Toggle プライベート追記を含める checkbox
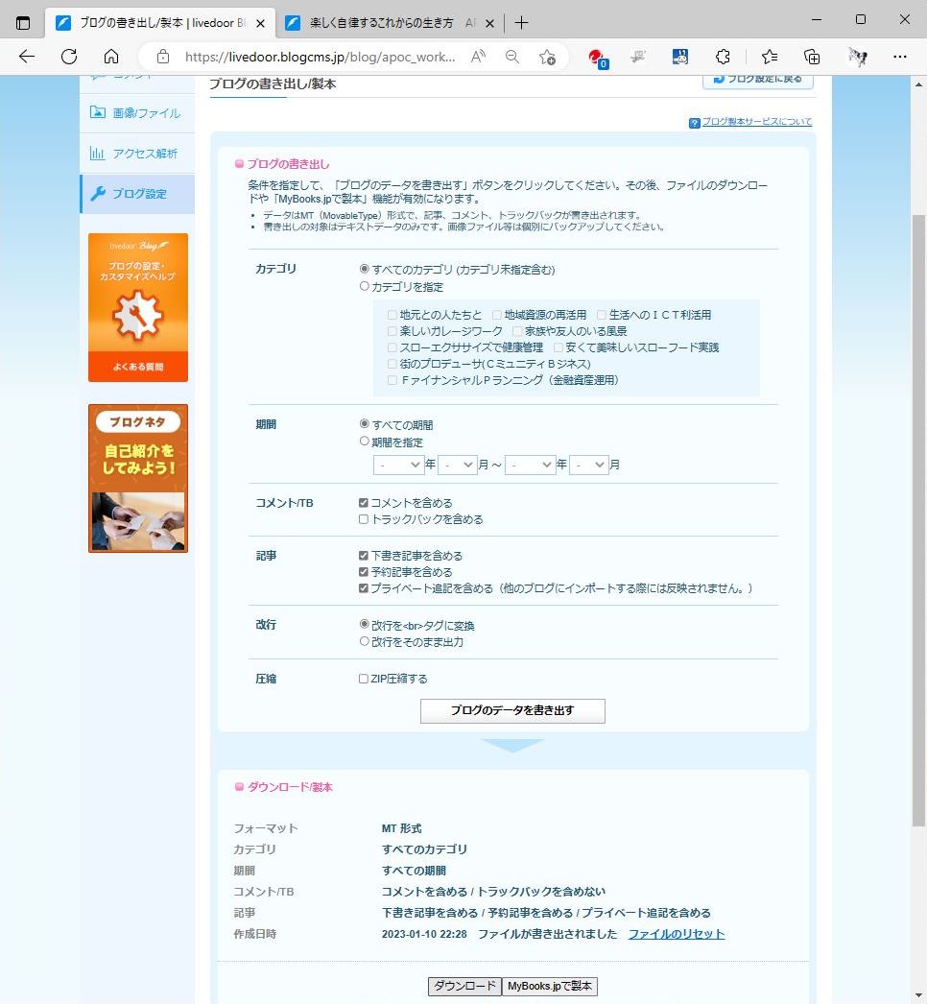The width and height of the screenshot is (927, 1004). point(363,587)
